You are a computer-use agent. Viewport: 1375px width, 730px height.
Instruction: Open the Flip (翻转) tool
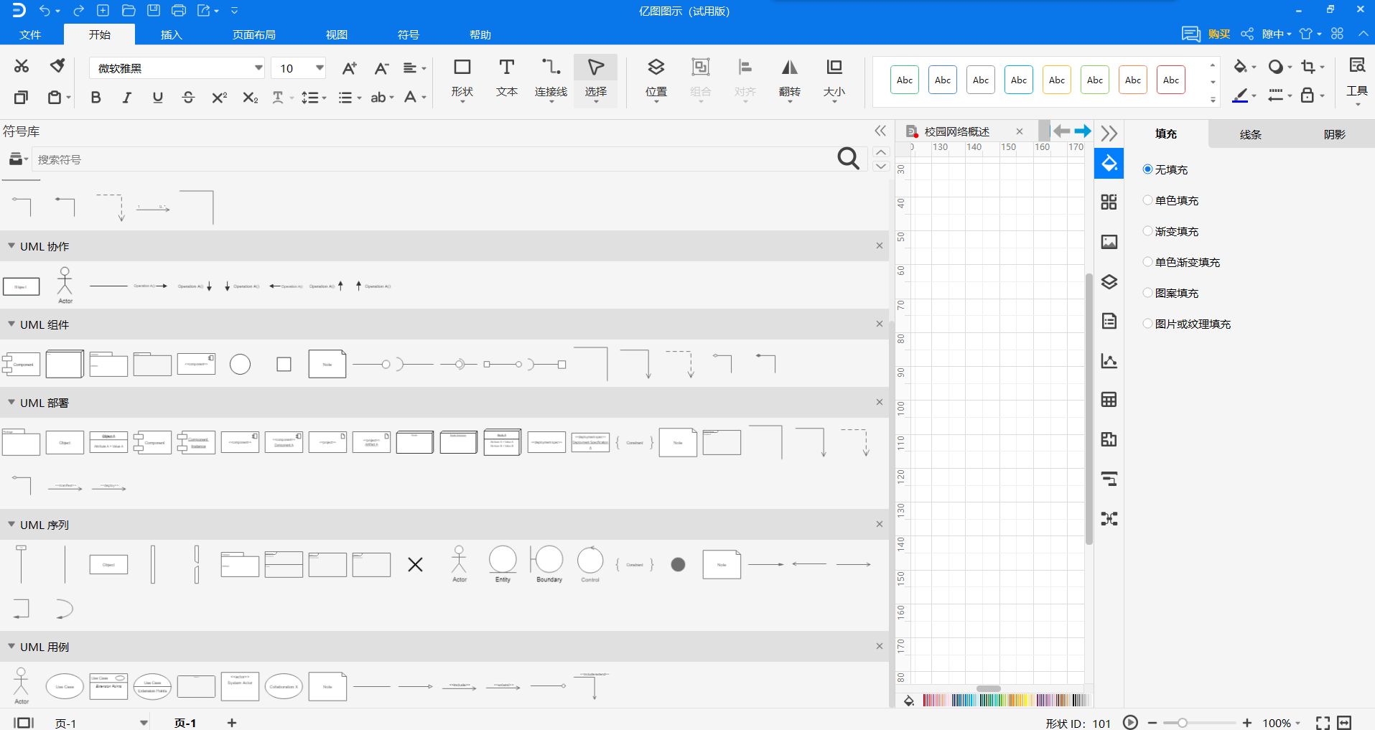point(789,78)
